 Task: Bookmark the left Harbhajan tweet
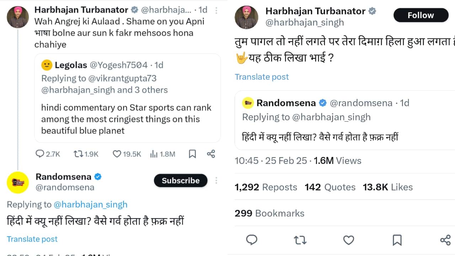point(192,154)
